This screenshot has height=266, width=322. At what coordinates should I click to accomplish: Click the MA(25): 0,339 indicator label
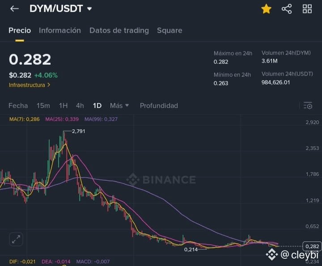[62, 119]
